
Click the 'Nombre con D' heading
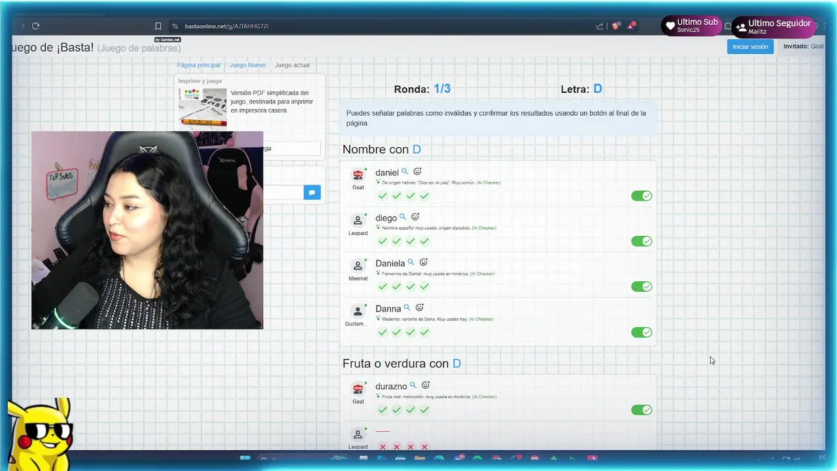[382, 150]
